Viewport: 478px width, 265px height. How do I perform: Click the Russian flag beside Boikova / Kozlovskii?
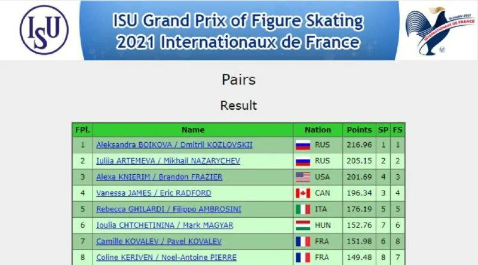tap(303, 145)
